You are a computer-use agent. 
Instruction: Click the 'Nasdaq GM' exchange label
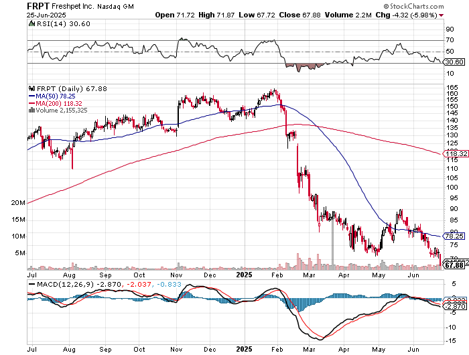115,6
